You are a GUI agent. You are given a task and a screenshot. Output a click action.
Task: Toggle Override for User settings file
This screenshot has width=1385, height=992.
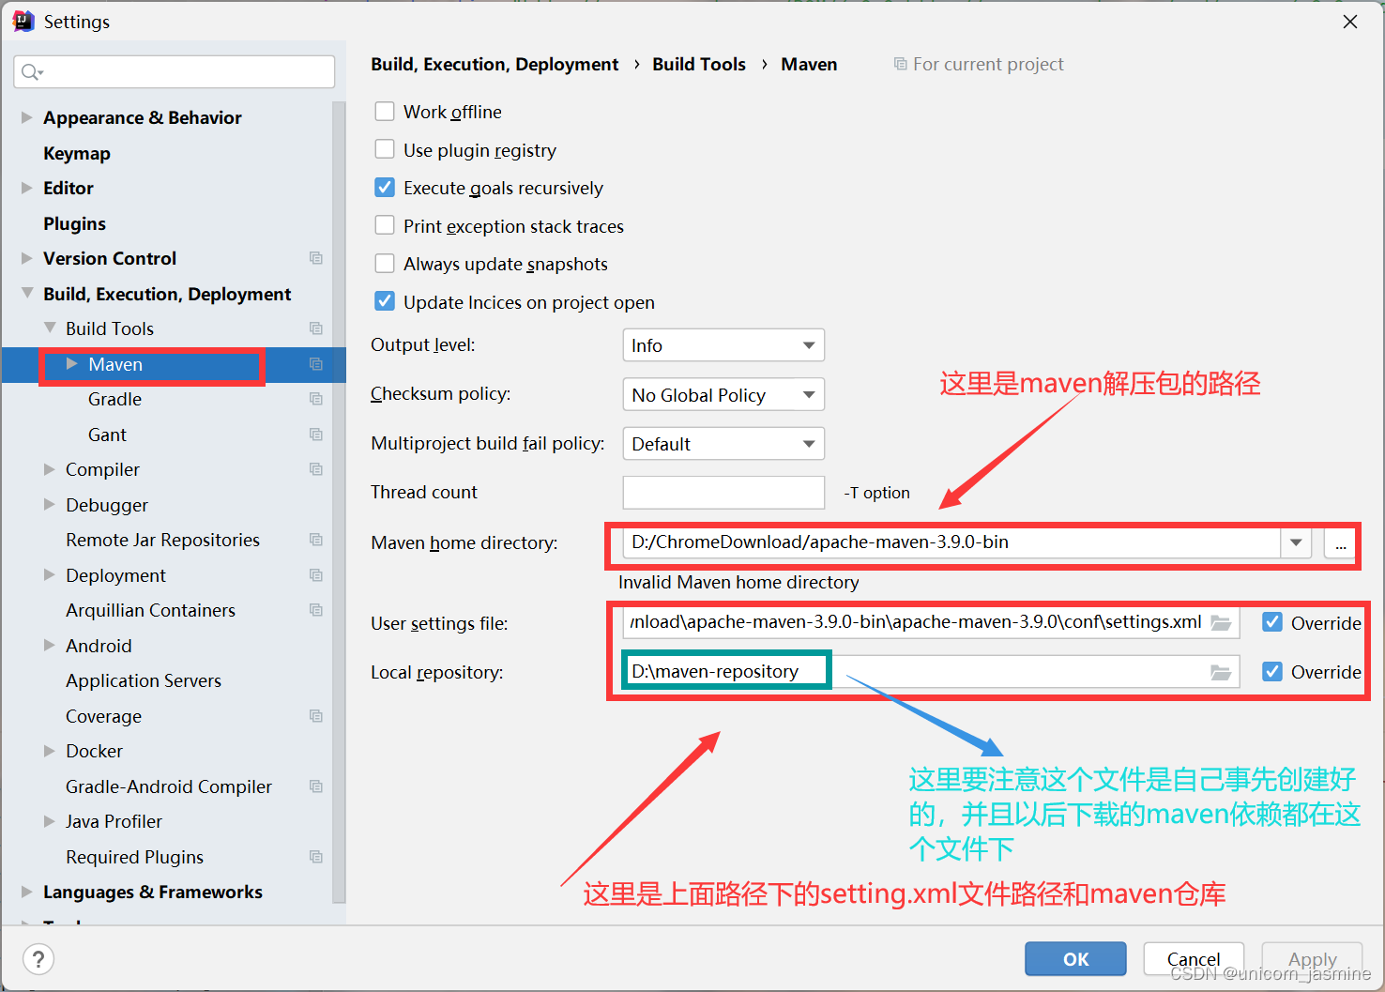point(1272,622)
